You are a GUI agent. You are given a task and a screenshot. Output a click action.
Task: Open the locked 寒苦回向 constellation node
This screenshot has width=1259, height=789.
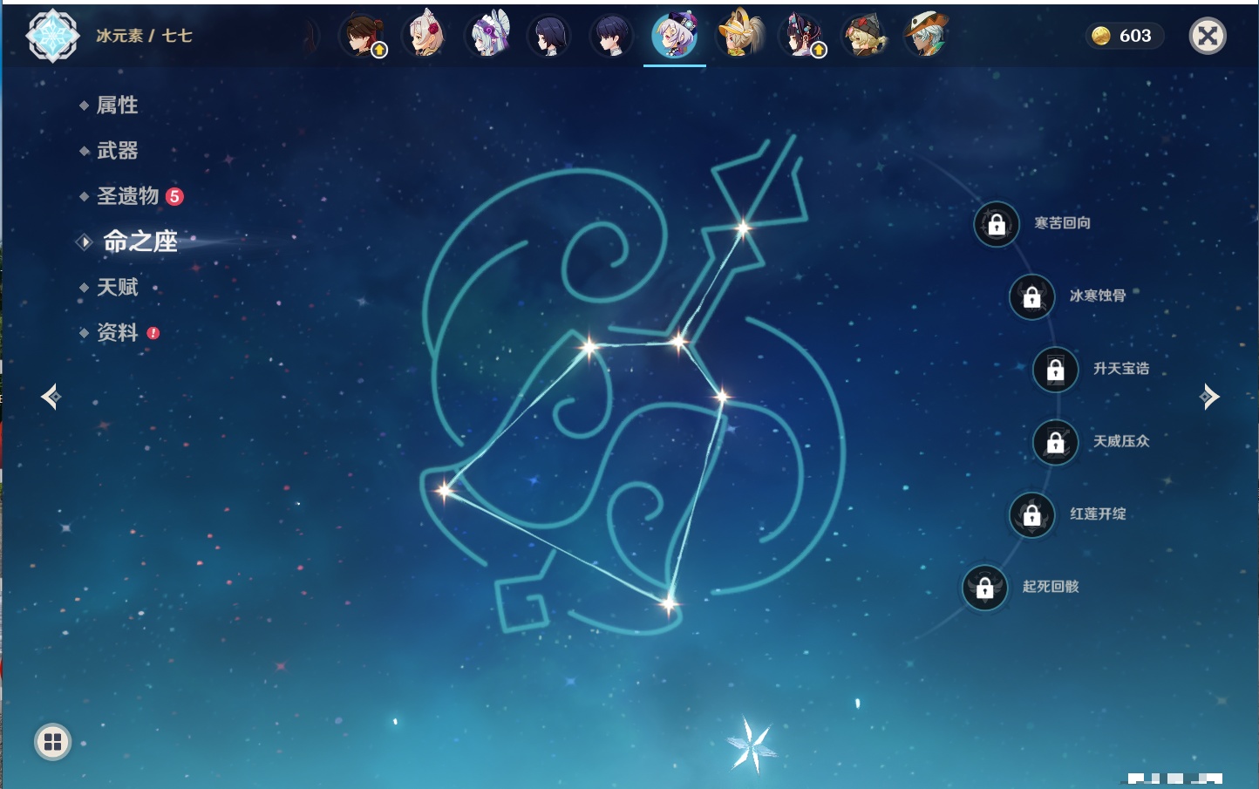997,224
